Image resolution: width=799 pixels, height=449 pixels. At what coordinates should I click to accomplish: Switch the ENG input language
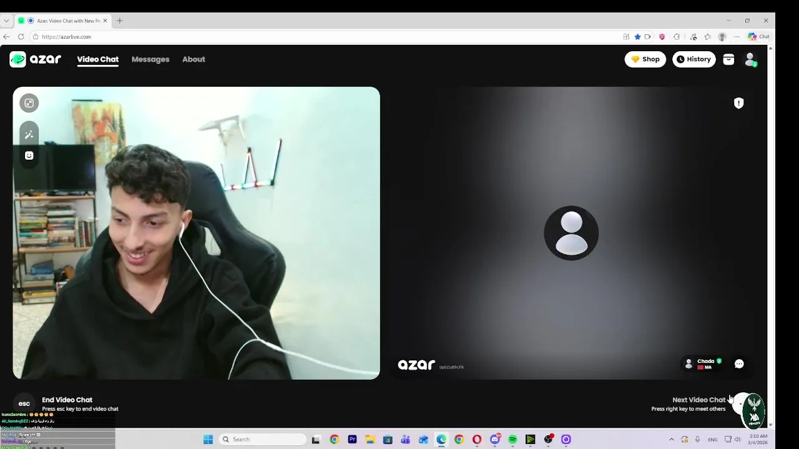(713, 440)
